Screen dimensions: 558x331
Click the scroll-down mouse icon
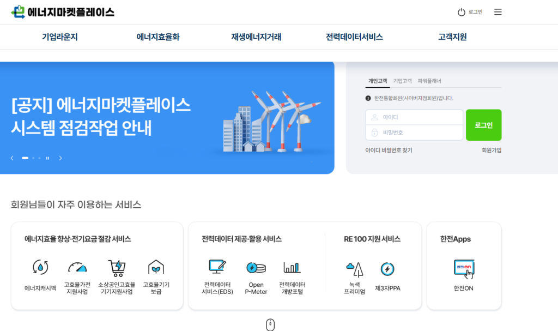pos(270,324)
